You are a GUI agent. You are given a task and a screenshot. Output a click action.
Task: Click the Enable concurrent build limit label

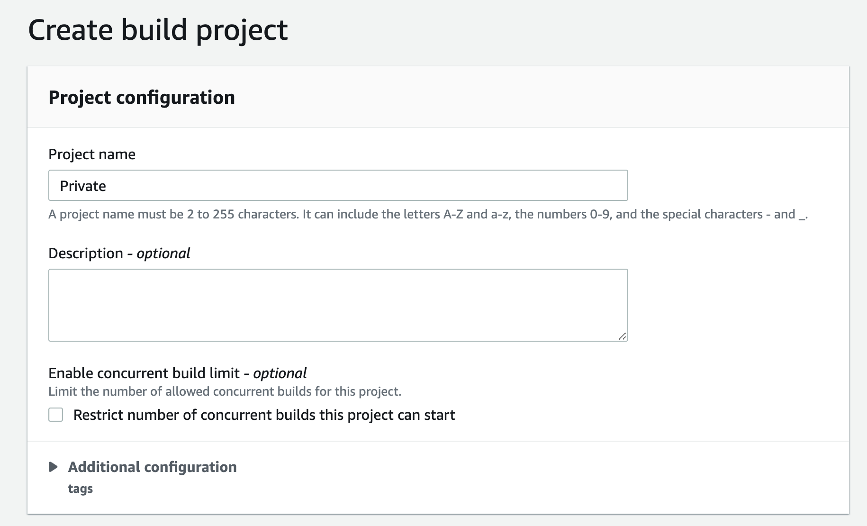click(177, 373)
